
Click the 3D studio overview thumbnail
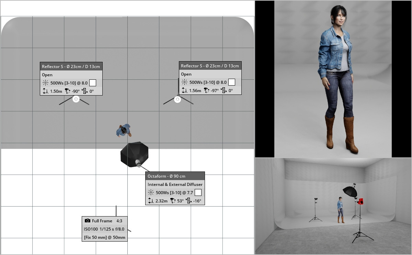pyautogui.click(x=333, y=206)
